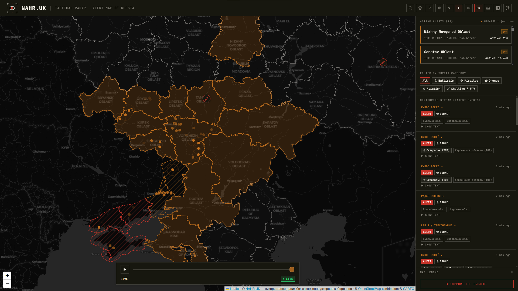The height and width of the screenshot is (291, 518).
Task: Zoom in on the map
Action: coord(7,276)
